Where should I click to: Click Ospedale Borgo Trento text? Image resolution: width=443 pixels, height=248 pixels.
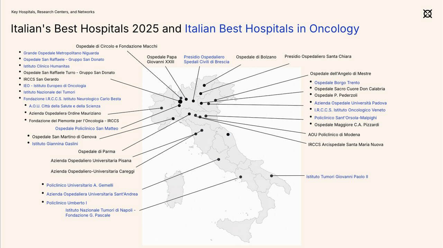click(x=337, y=83)
